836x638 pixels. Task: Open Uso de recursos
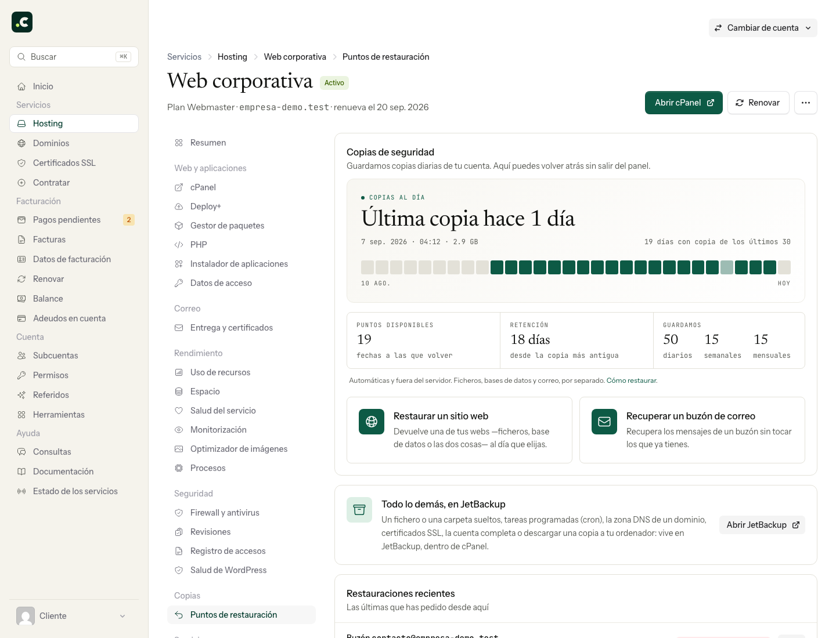click(242, 372)
